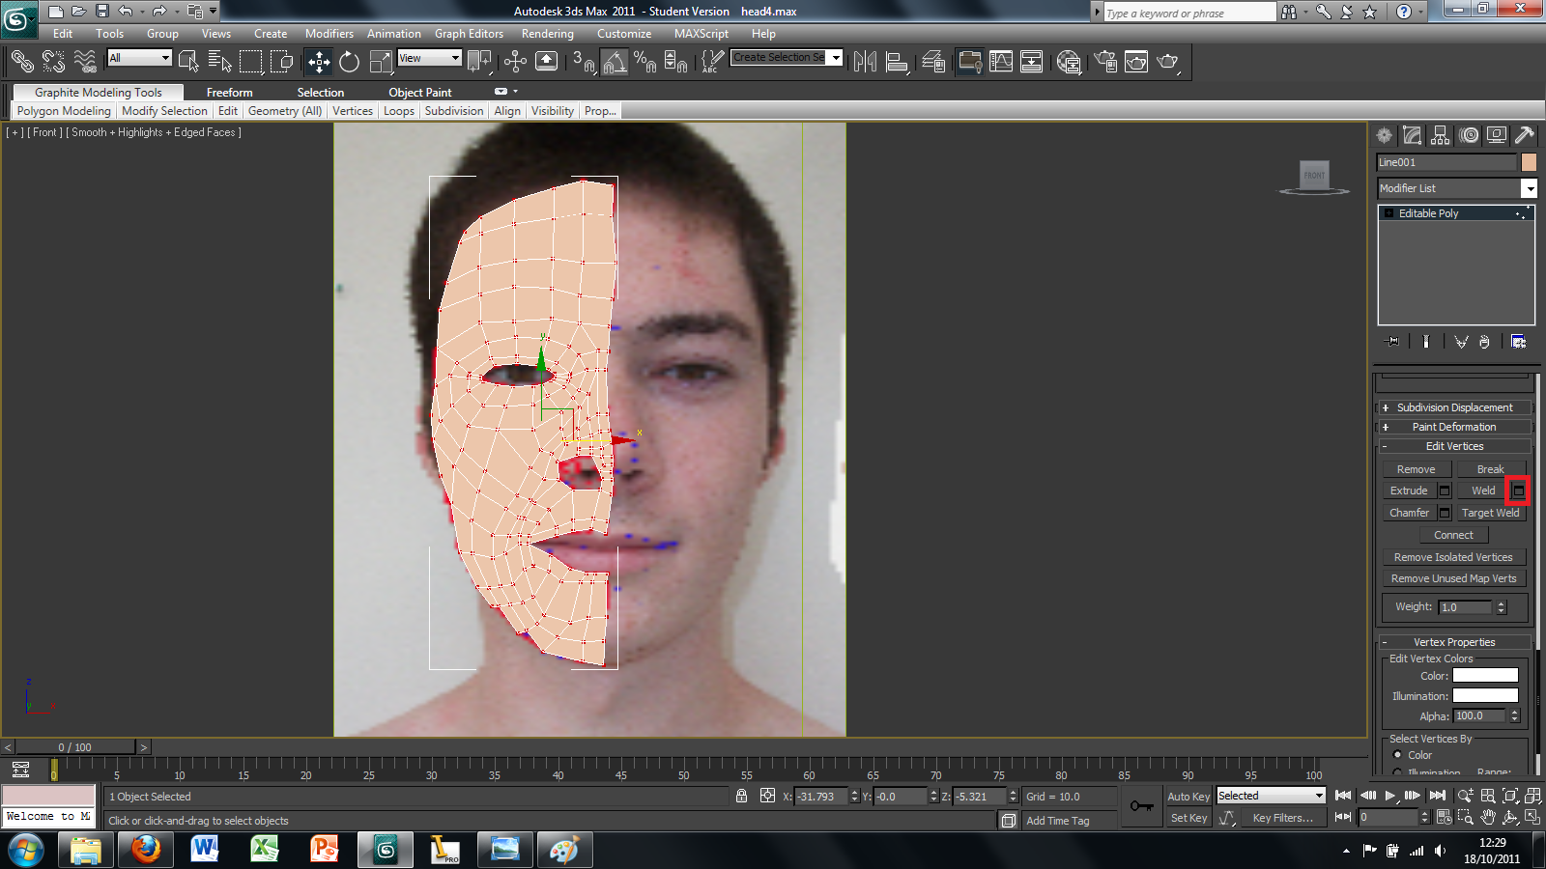1546x869 pixels.
Task: Switch to the Create command panel
Action: coord(1384,135)
